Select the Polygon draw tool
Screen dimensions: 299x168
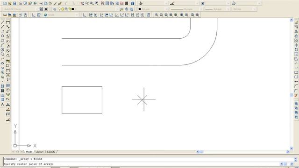coord(2,36)
